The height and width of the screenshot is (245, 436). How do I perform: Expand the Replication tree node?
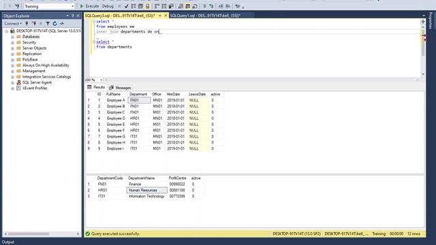(12, 54)
